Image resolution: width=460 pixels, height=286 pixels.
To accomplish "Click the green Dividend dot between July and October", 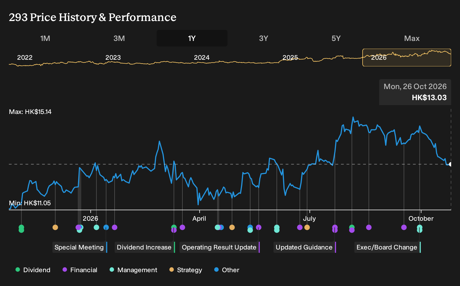I will (352, 227).
